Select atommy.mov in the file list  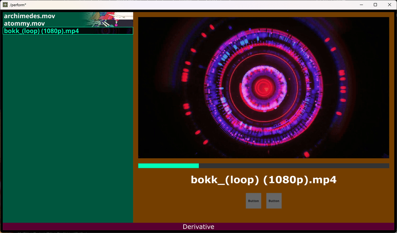[x=68, y=23]
